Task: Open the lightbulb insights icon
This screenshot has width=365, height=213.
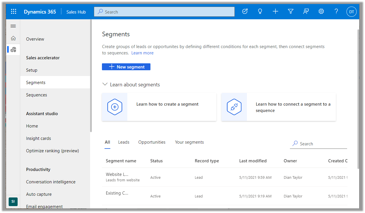Action: coord(260,12)
